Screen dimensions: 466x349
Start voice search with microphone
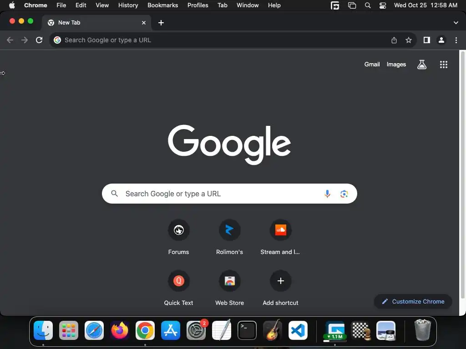click(327, 194)
